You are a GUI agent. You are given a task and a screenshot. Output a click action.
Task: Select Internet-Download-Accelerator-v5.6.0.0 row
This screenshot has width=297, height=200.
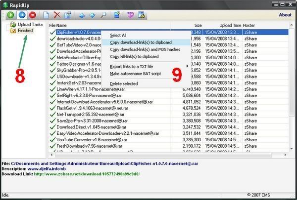pos(169,102)
